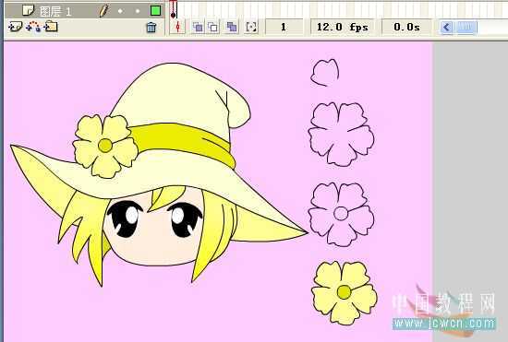Click the current frame number 1 field
The width and height of the screenshot is (508, 342).
284,27
